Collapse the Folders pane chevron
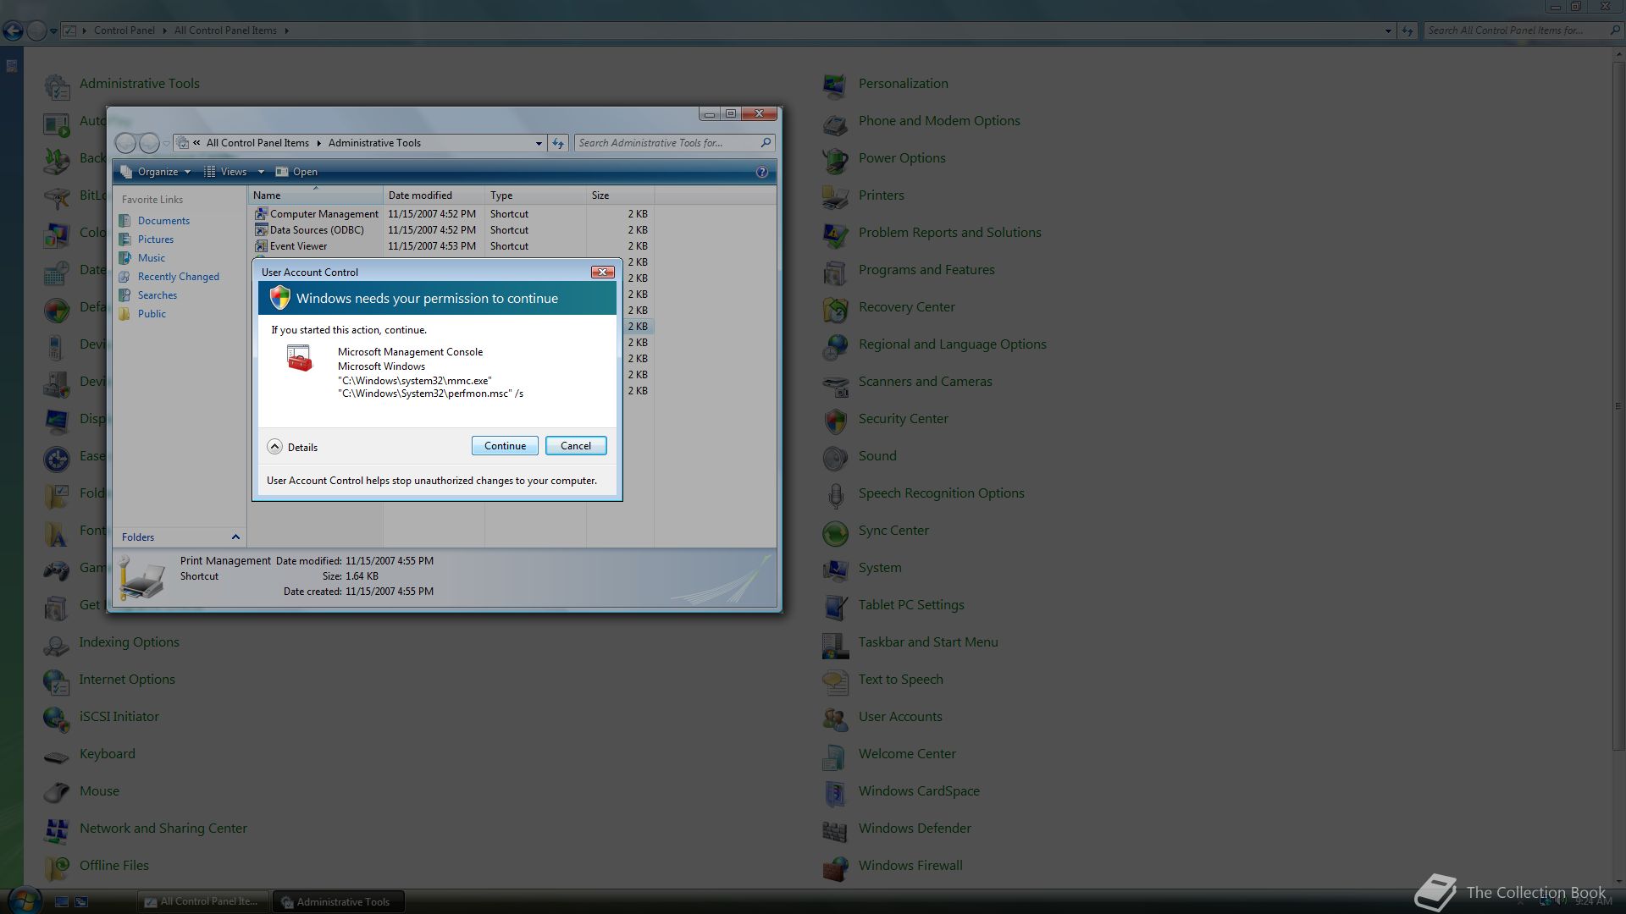The image size is (1626, 914). click(x=235, y=537)
